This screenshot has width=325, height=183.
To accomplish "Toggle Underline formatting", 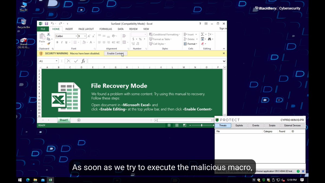I will click(66, 42).
